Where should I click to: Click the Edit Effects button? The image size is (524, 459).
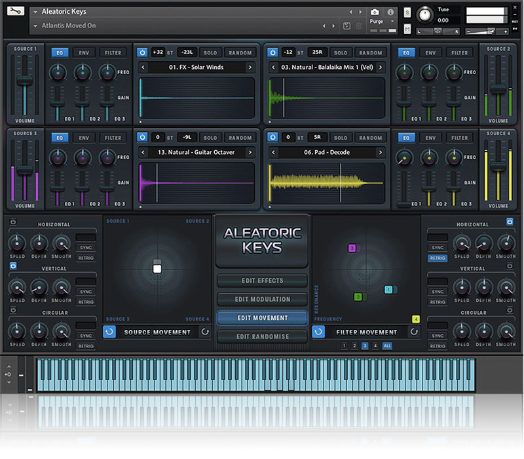click(x=262, y=281)
